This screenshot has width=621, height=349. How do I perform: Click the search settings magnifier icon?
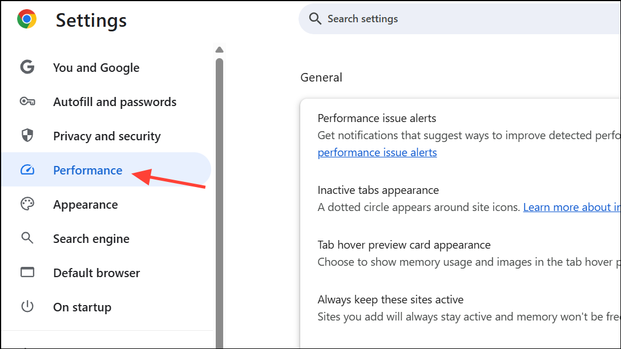click(x=315, y=19)
